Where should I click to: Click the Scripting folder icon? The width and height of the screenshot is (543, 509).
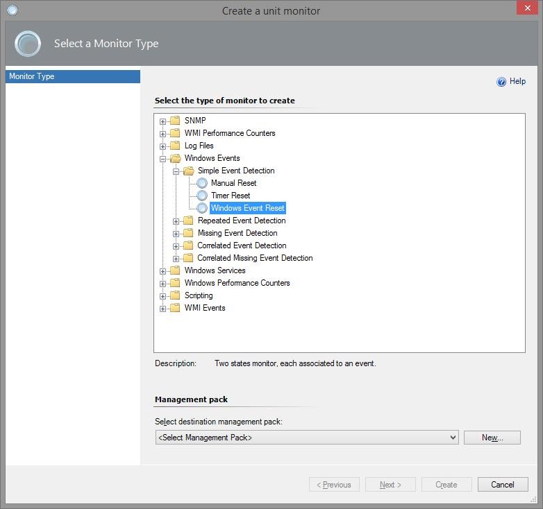tap(175, 295)
